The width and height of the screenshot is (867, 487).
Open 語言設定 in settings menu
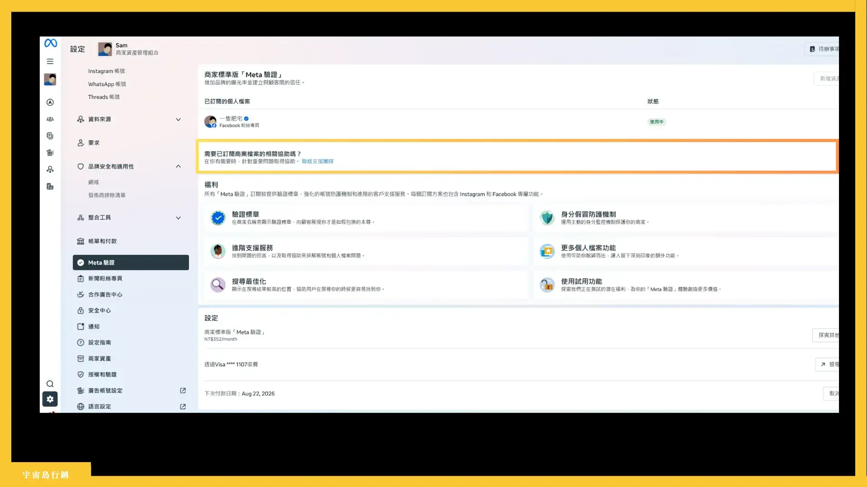point(99,407)
